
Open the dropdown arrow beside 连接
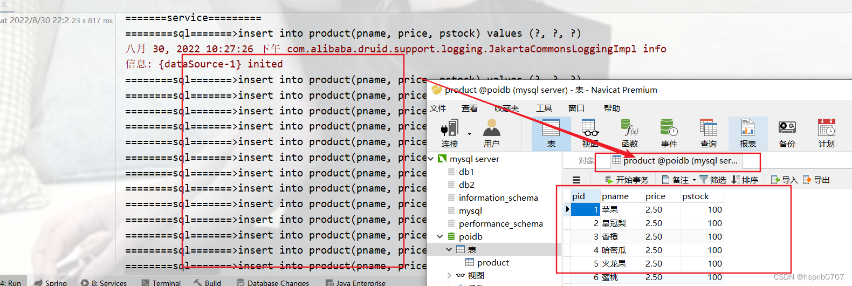(469, 134)
